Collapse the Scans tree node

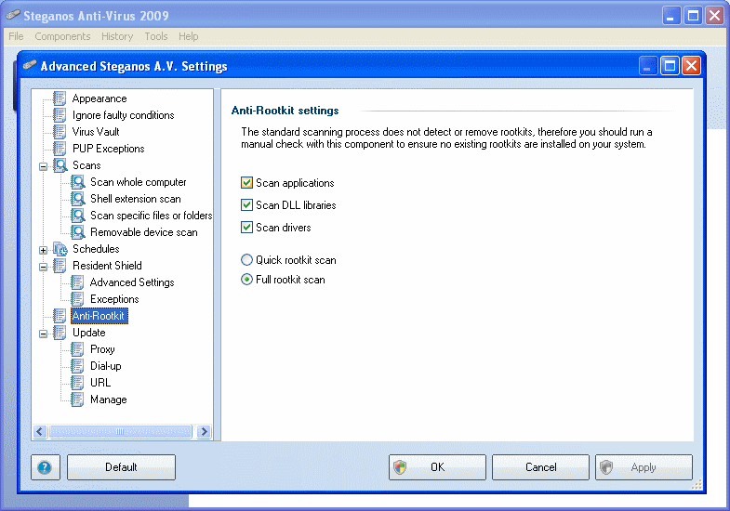click(x=43, y=166)
